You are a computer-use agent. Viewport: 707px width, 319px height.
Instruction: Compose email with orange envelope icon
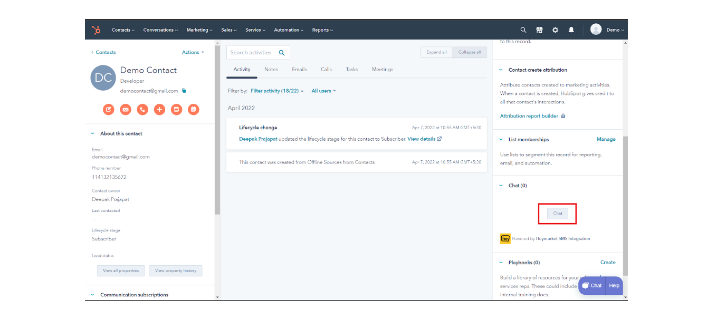click(x=126, y=110)
